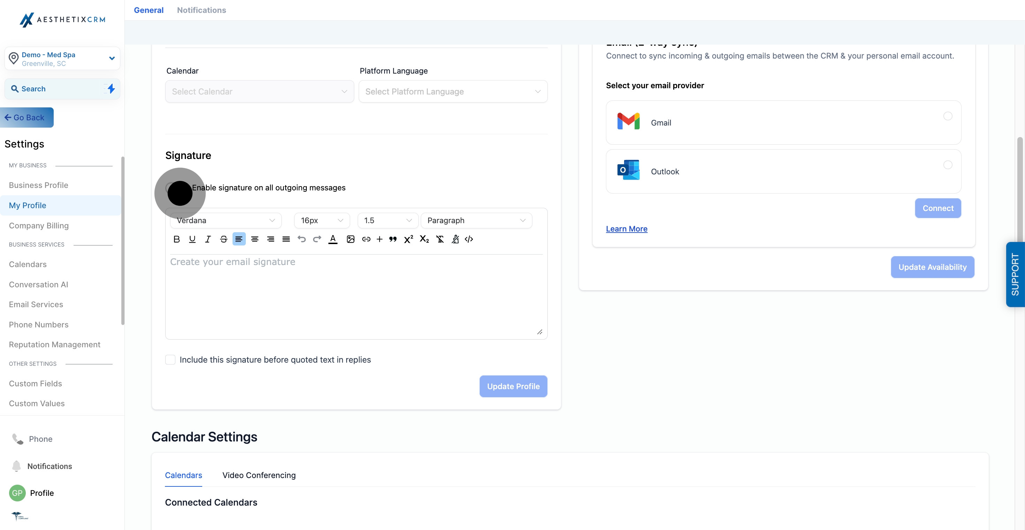The image size is (1025, 530).
Task: Select Gmail as the email provider
Action: click(x=948, y=116)
